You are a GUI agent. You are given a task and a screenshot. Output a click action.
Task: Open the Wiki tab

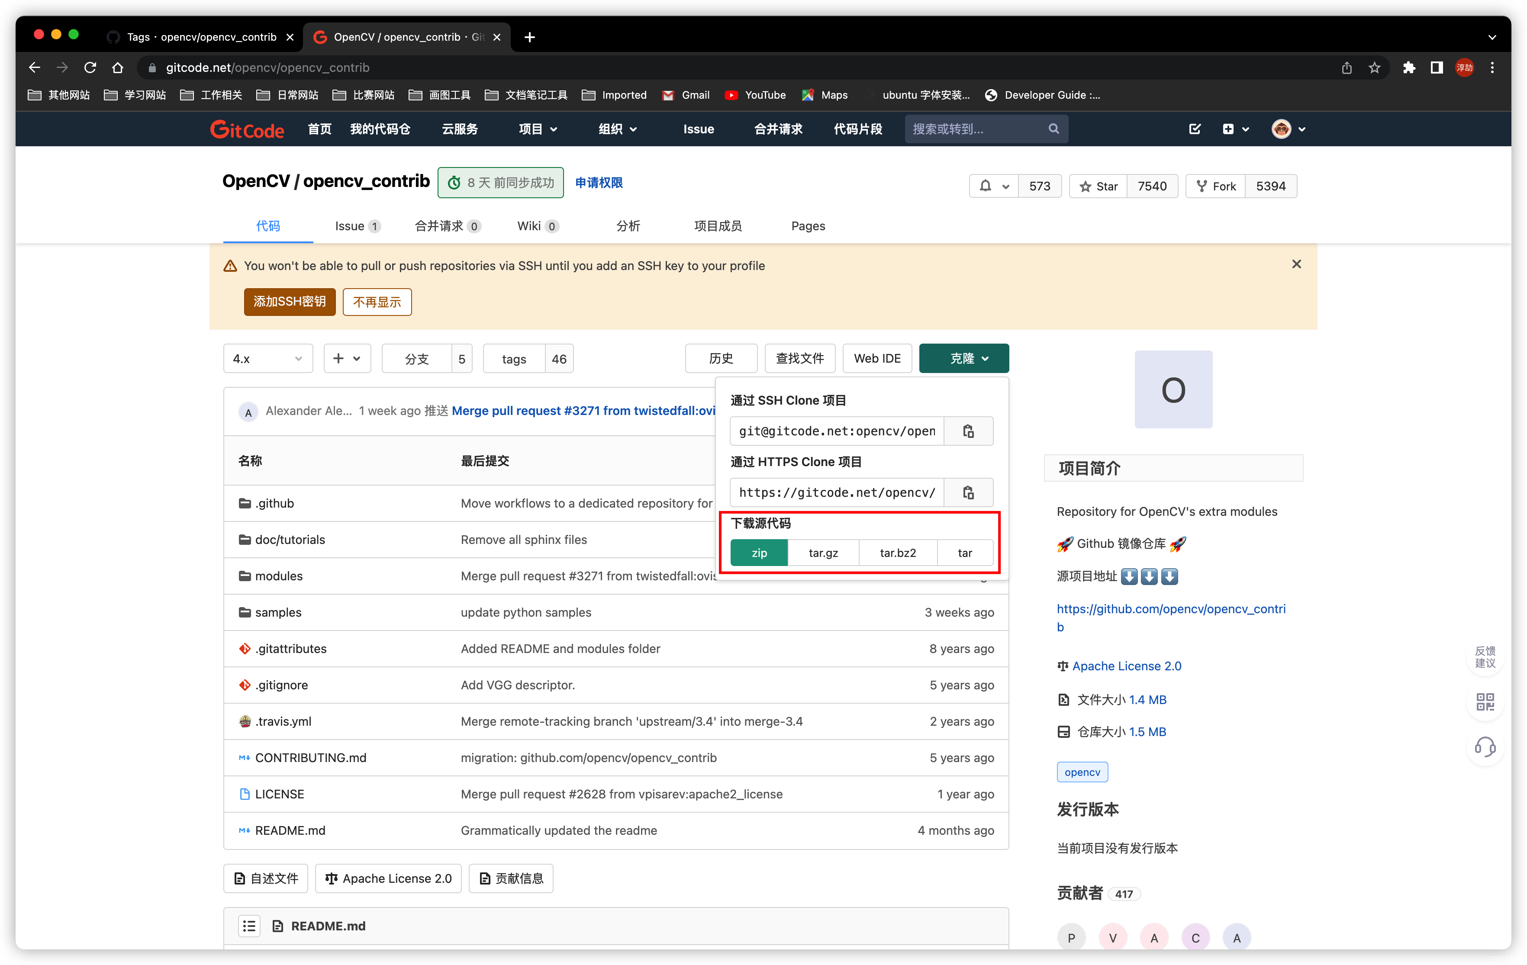[x=538, y=226]
